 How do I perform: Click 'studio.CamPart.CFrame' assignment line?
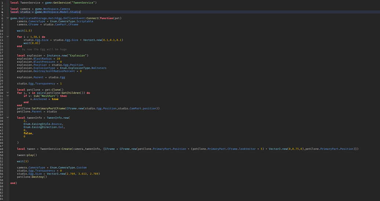pyautogui.click(x=47, y=25)
